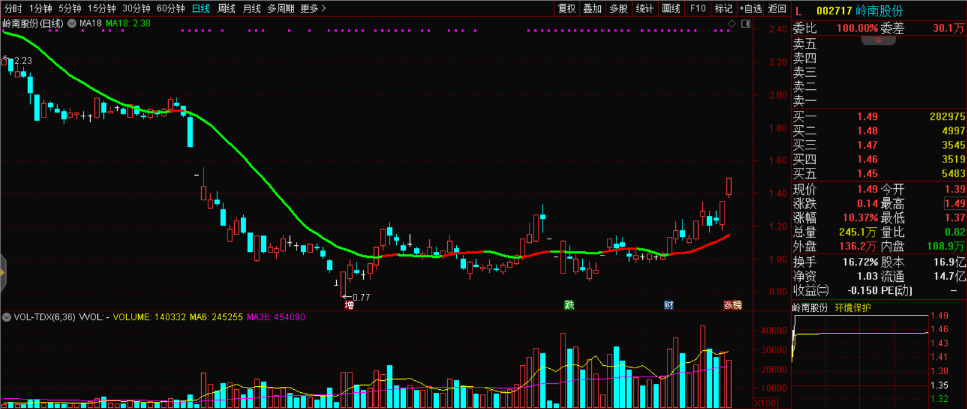Click the 外盘 value 136.2万
The image size is (967, 409).
[x=858, y=246]
